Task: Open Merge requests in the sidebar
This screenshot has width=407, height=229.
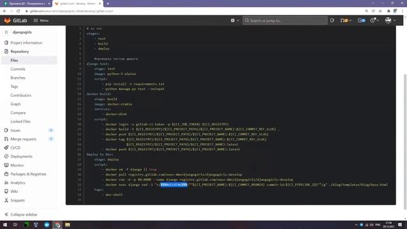Action: click(24, 139)
